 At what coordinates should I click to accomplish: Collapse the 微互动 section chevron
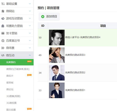click(x=30, y=55)
